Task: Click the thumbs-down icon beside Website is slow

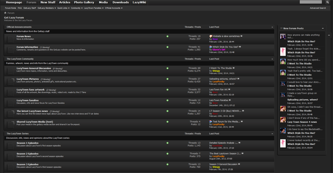Action: (211, 36)
